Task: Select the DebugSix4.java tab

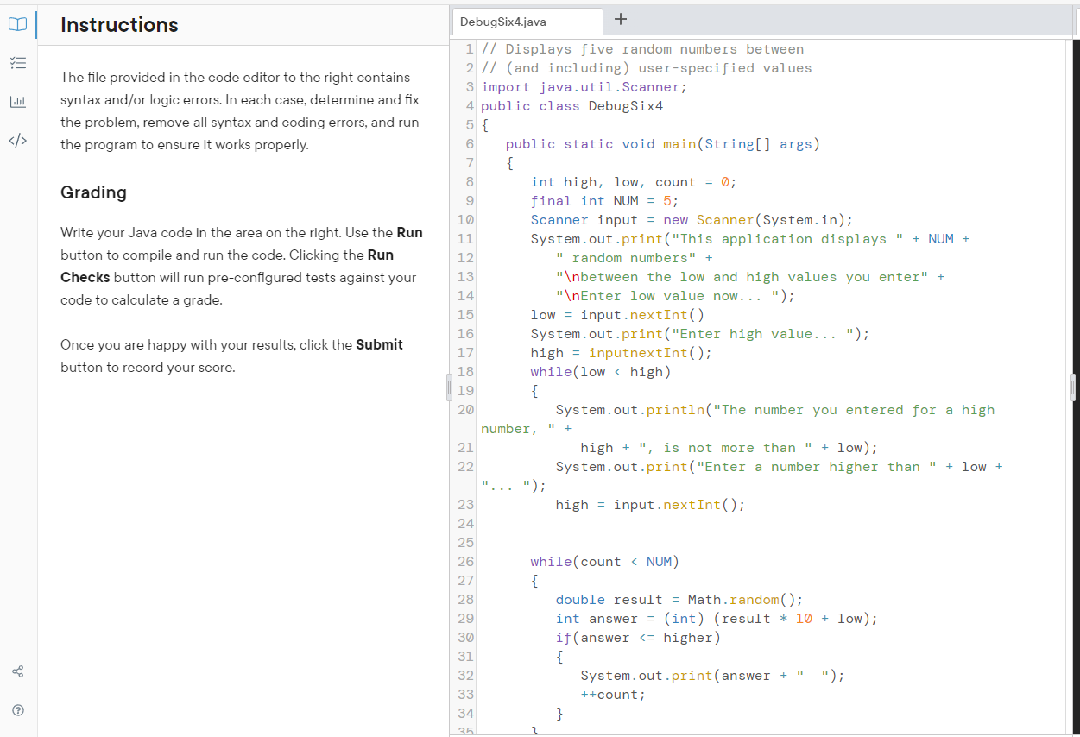Action: 527,22
